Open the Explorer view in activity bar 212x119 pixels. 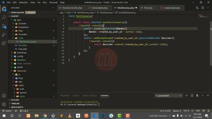(4, 9)
